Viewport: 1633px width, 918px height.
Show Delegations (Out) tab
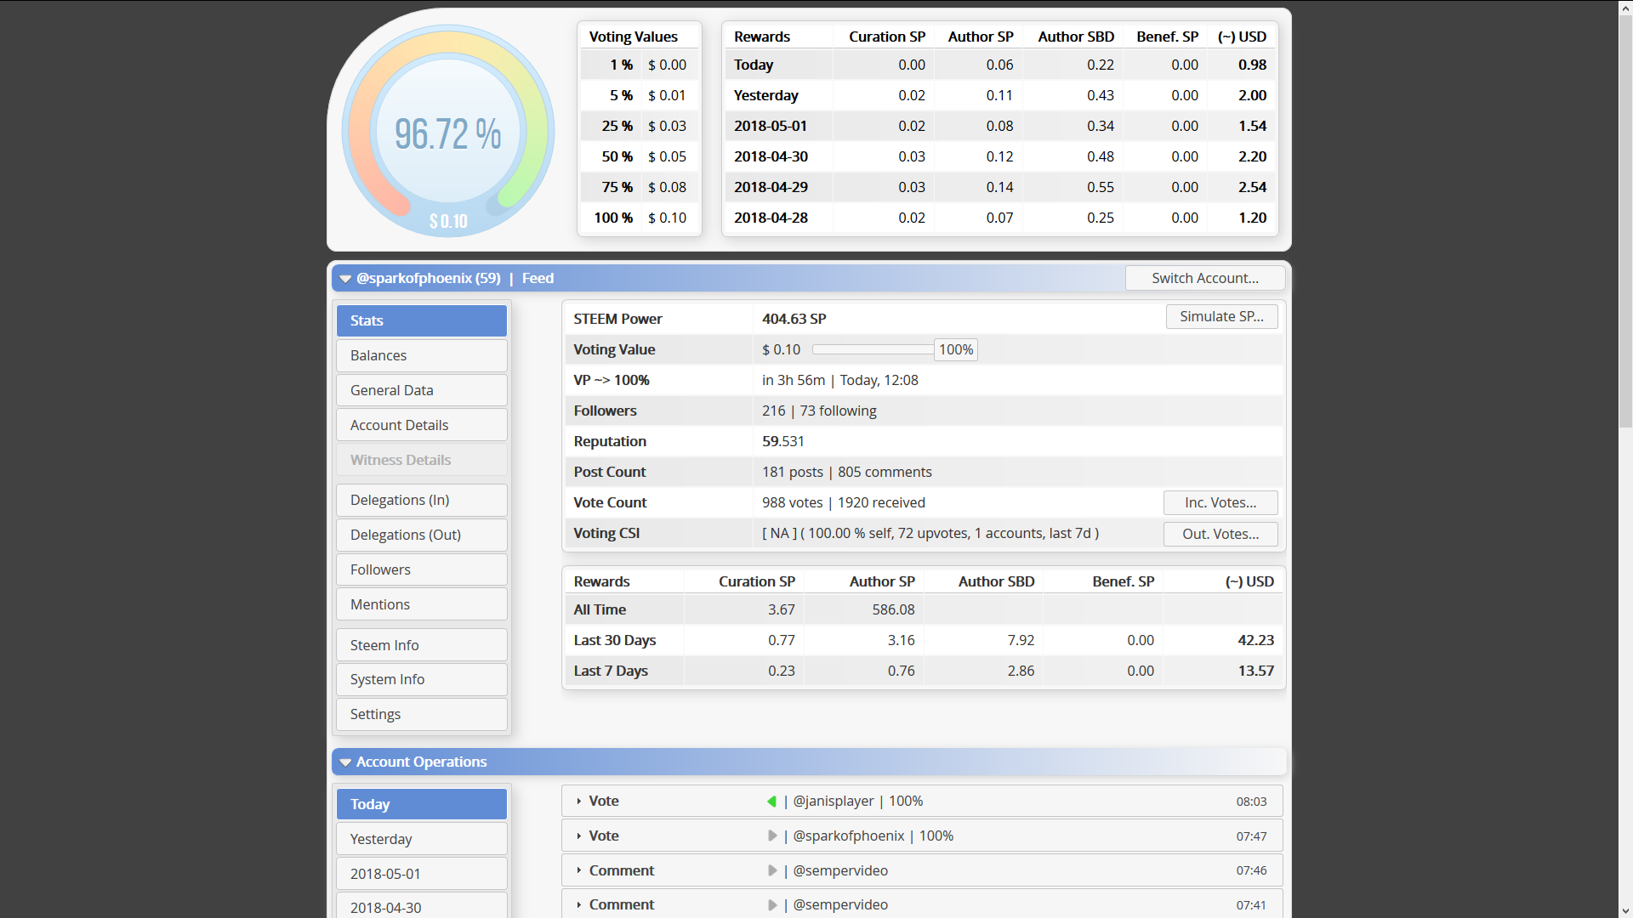(x=422, y=535)
